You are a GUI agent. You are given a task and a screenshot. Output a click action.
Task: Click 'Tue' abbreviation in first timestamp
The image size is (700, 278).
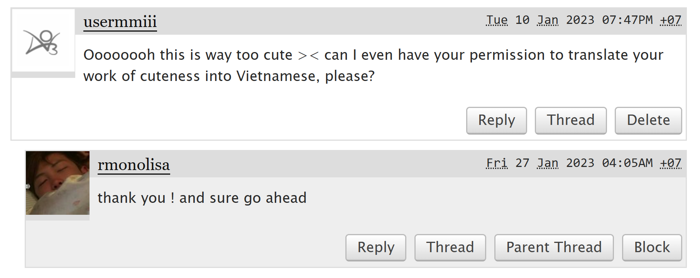497,20
